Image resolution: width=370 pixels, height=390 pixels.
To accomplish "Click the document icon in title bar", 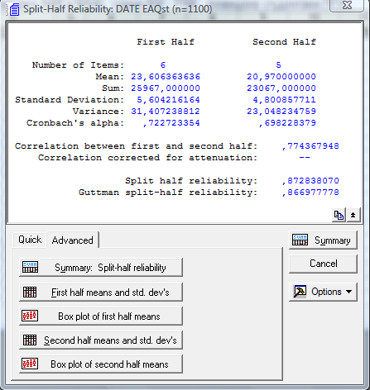I will 13,9.
